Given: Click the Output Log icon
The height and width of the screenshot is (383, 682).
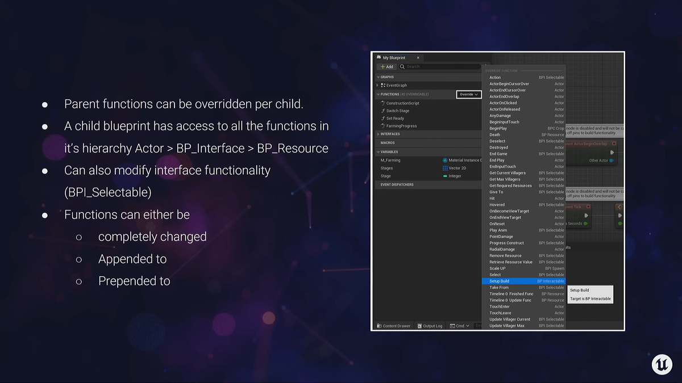Looking at the screenshot, I should coord(420,326).
